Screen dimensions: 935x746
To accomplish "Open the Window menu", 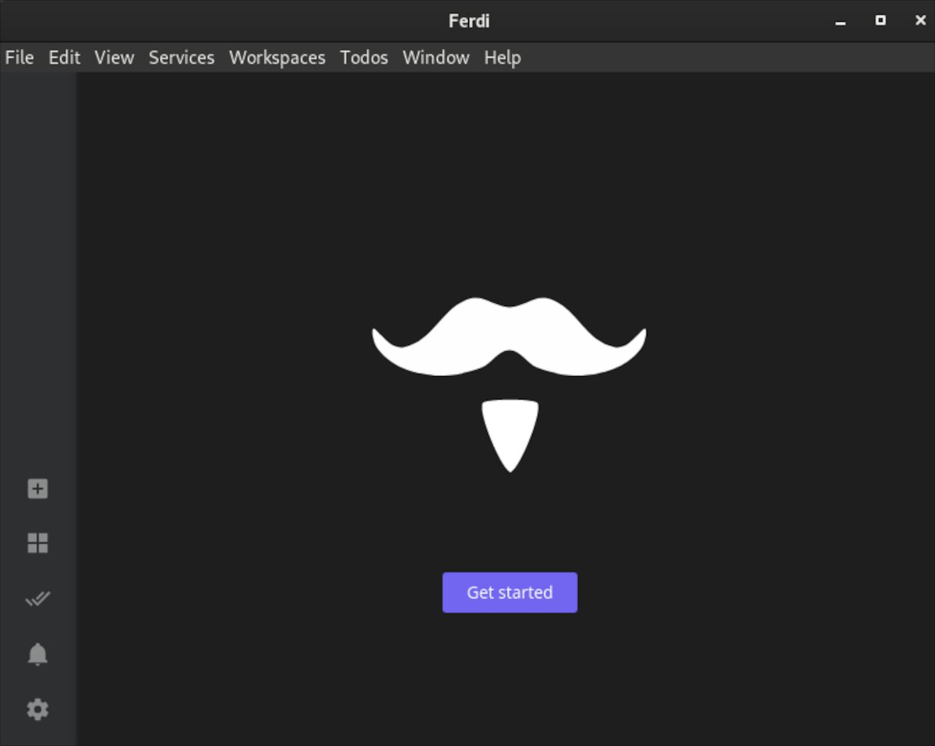I will click(x=436, y=58).
